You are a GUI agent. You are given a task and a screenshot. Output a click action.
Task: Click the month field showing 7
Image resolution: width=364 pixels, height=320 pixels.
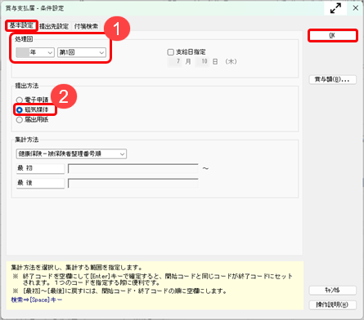tap(174, 61)
